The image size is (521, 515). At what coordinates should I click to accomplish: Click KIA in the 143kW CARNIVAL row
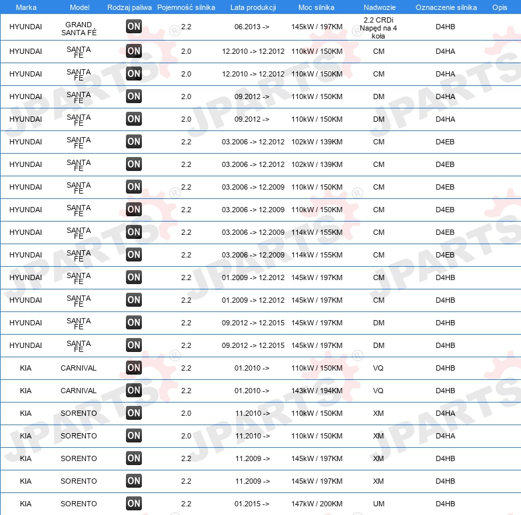click(25, 391)
